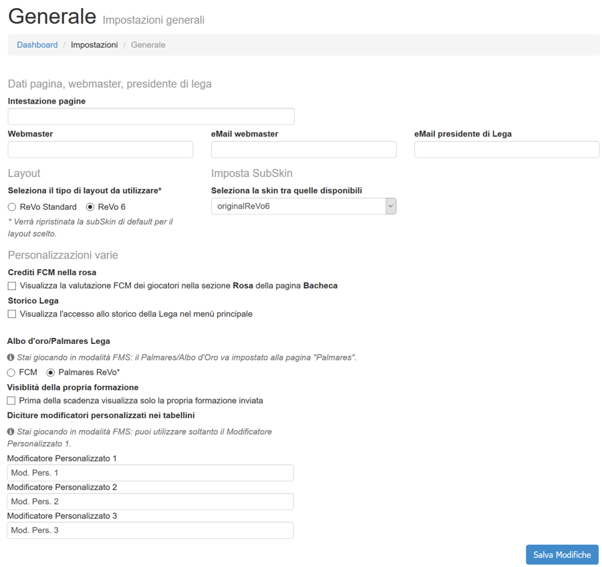Select the ReVo 6 layout option
Screen dimensions: 602x567
click(90, 207)
